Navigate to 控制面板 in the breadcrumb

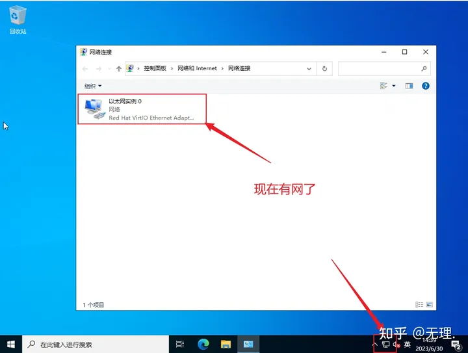click(155, 68)
